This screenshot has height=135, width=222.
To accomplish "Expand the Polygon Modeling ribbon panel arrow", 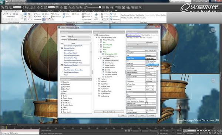I will [20, 22].
